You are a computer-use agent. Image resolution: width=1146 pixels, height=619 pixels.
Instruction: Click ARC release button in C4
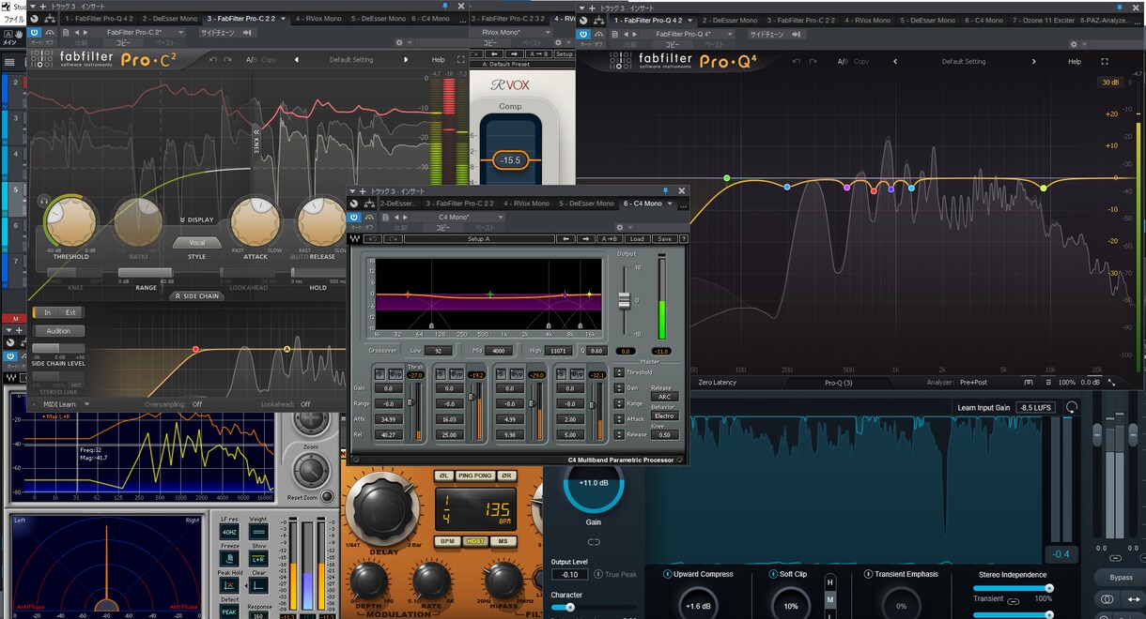click(x=664, y=396)
